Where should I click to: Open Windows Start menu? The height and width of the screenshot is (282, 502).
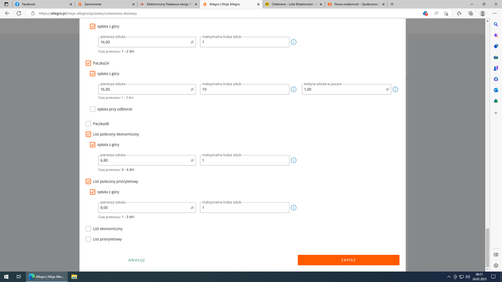[x=7, y=276]
